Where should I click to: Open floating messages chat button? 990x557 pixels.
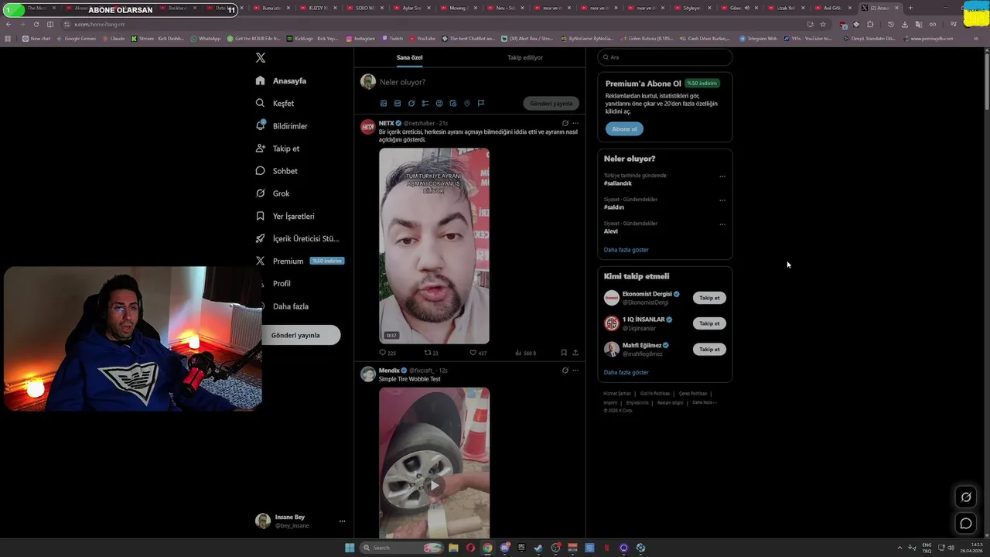coord(966,524)
